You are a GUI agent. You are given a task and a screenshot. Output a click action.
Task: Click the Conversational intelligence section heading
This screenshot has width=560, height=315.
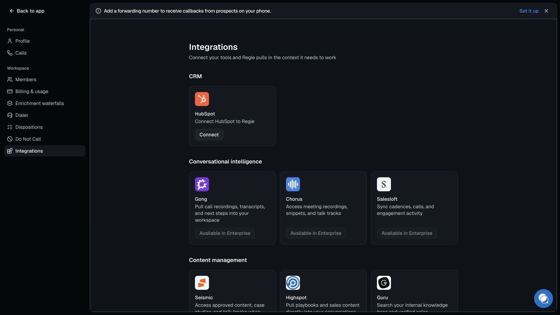click(x=225, y=161)
